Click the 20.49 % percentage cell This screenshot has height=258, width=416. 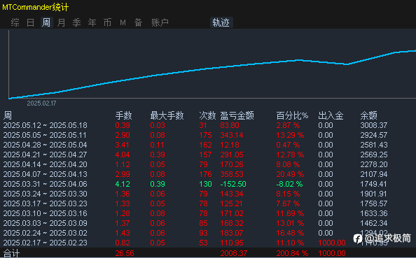(x=290, y=174)
